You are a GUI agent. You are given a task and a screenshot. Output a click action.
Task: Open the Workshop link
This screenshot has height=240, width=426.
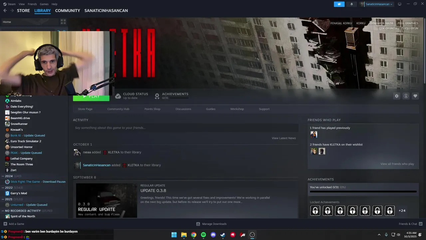click(x=237, y=109)
